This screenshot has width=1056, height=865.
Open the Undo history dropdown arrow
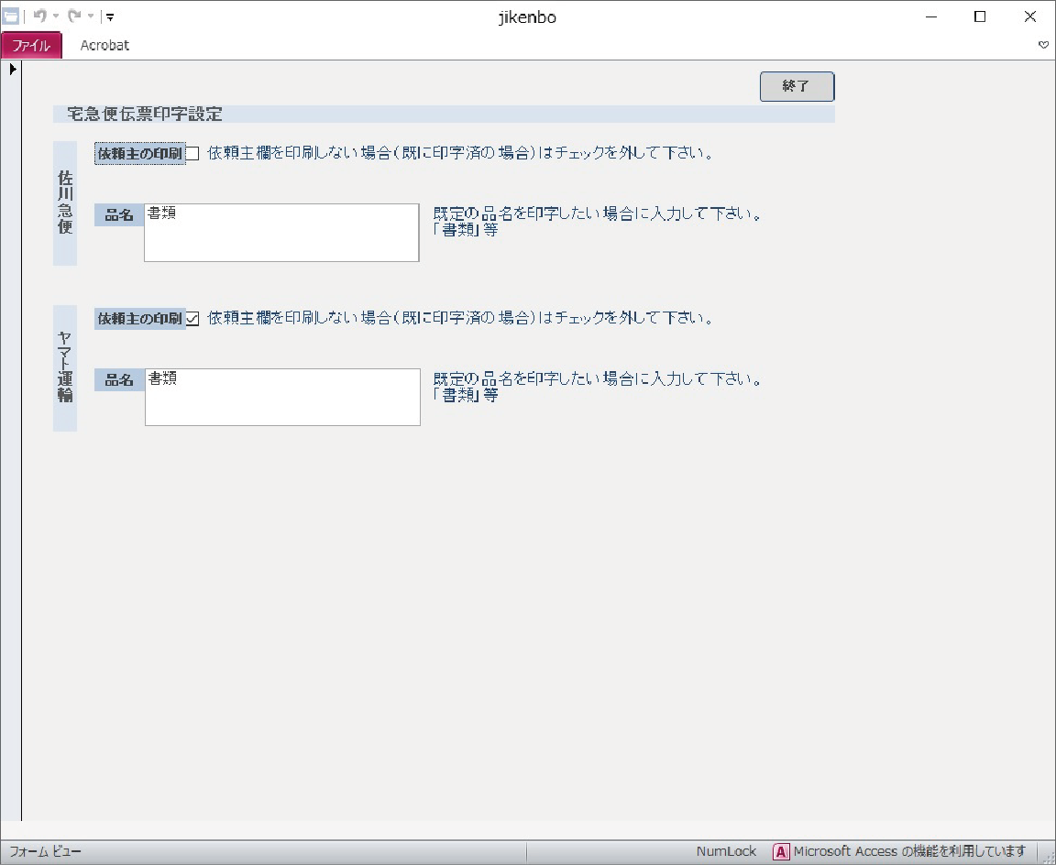click(56, 16)
